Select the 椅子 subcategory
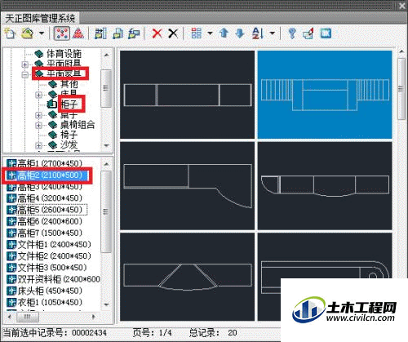Image resolution: width=408 pixels, height=342 pixels. pyautogui.click(x=69, y=135)
